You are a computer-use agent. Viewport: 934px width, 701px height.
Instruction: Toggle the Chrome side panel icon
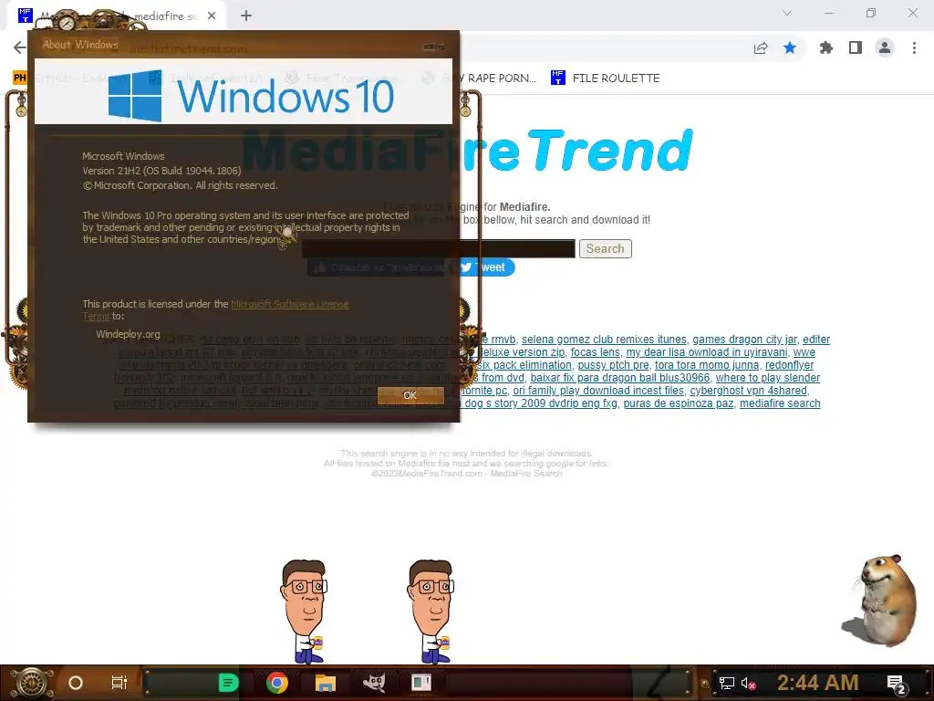[856, 47]
